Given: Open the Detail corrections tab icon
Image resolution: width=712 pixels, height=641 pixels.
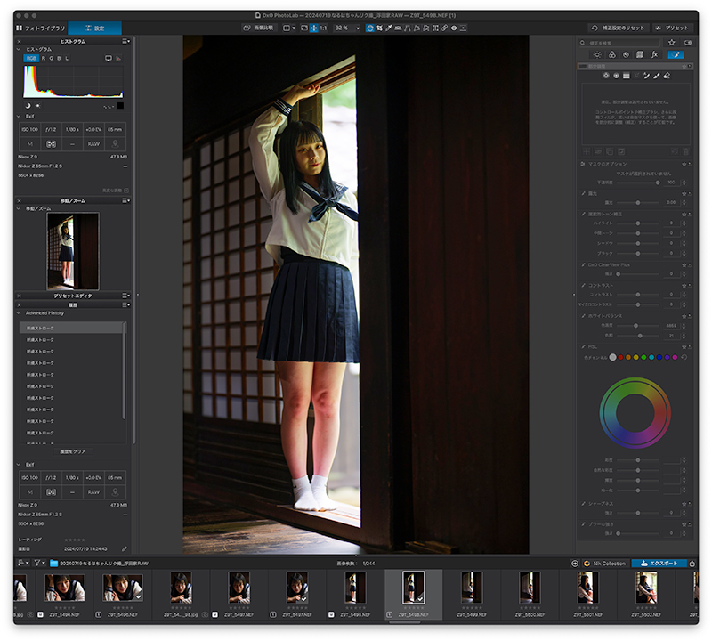Looking at the screenshot, I should [x=627, y=55].
